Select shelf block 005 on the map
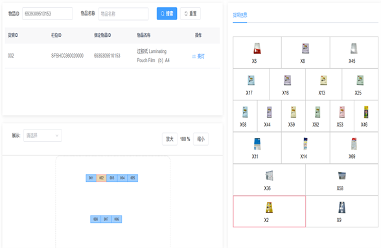 pyautogui.click(x=133, y=178)
